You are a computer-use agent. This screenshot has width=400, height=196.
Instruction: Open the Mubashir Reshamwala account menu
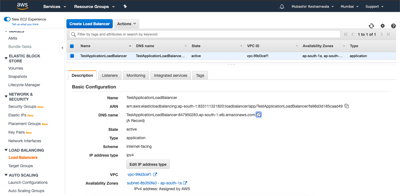[312, 6]
